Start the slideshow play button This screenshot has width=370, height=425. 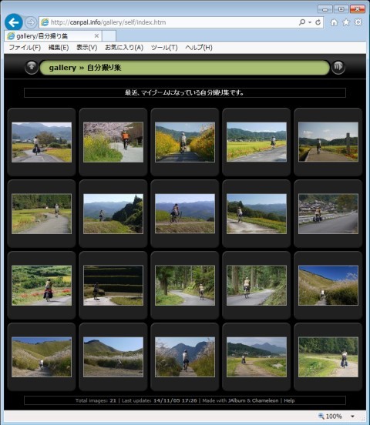click(338, 67)
